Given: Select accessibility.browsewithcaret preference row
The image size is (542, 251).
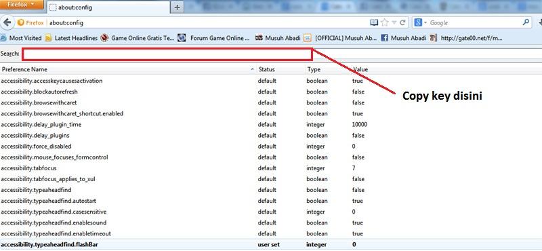Looking at the screenshot, I should tap(271, 102).
